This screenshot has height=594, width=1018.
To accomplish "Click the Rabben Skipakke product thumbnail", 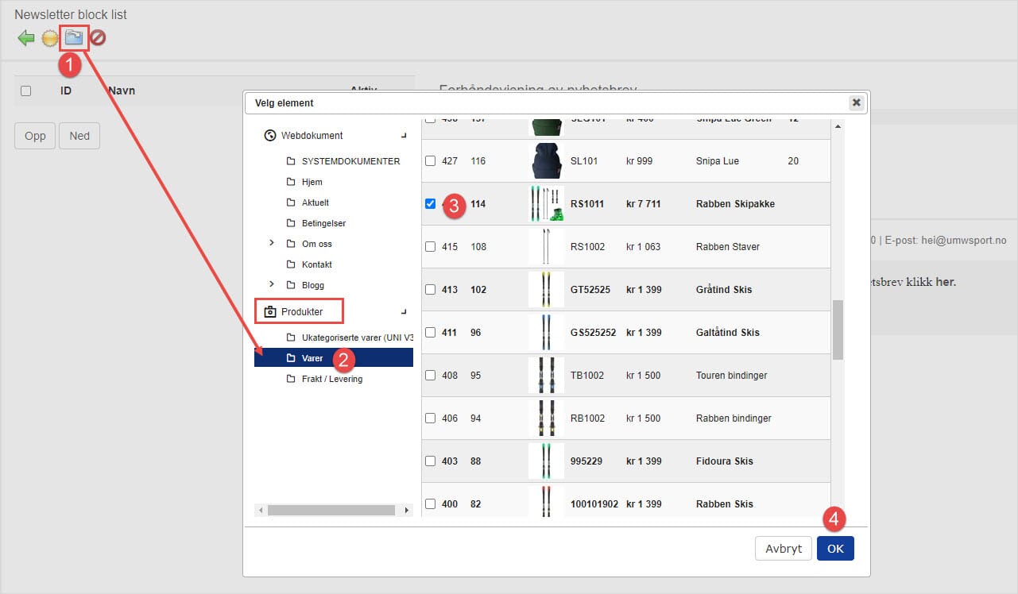I will [546, 204].
